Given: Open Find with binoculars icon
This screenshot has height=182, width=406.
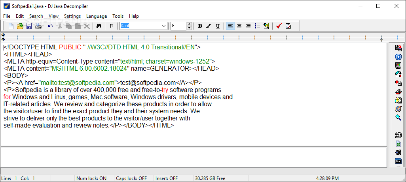Looking at the screenshot, I should tap(99, 26).
